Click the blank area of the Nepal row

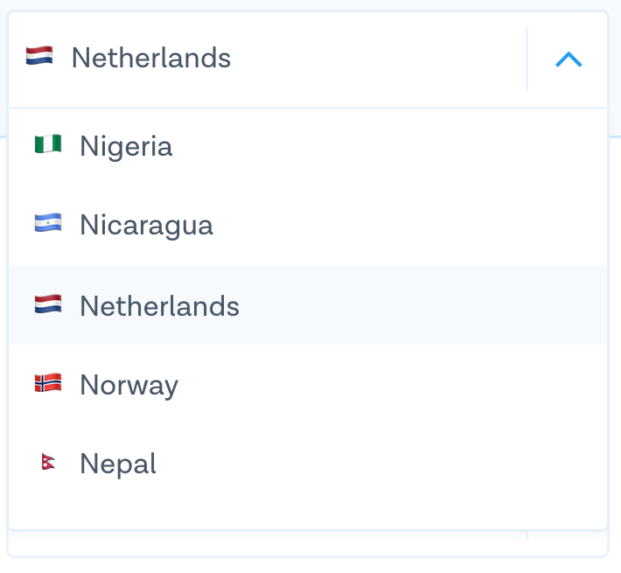click(x=394, y=464)
